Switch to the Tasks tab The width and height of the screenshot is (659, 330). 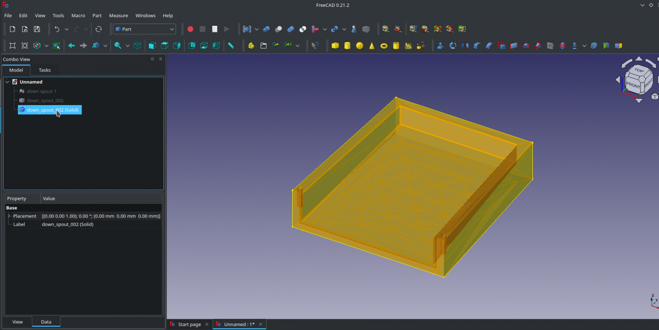point(45,70)
